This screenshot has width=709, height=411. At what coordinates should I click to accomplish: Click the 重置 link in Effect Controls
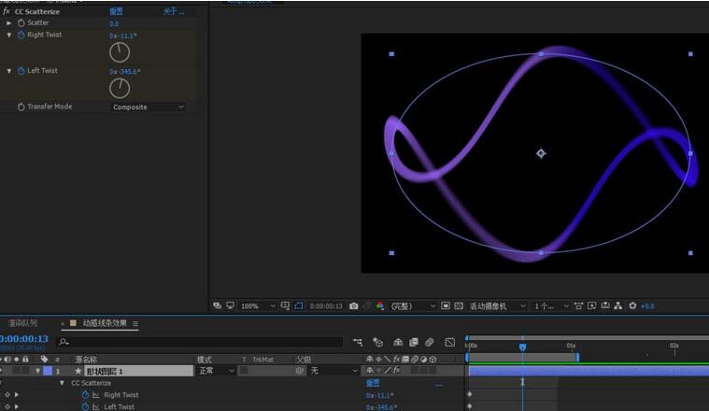pos(116,11)
